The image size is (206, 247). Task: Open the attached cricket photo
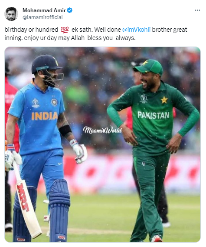(102, 144)
